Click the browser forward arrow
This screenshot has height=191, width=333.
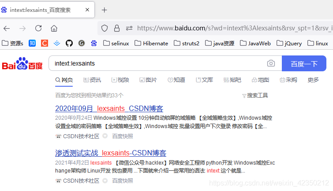tap(22, 28)
